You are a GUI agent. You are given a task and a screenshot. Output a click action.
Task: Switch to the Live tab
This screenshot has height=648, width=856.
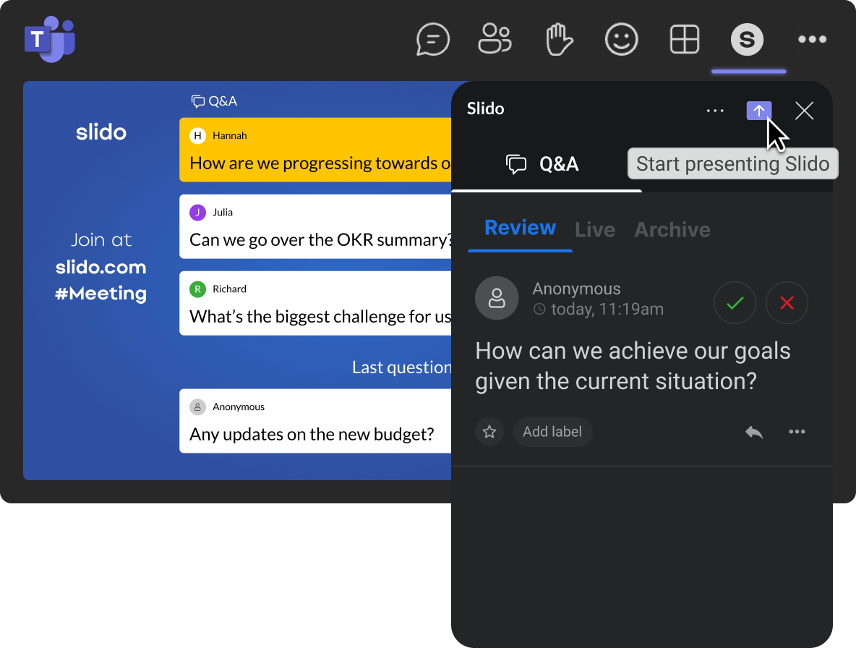(595, 230)
